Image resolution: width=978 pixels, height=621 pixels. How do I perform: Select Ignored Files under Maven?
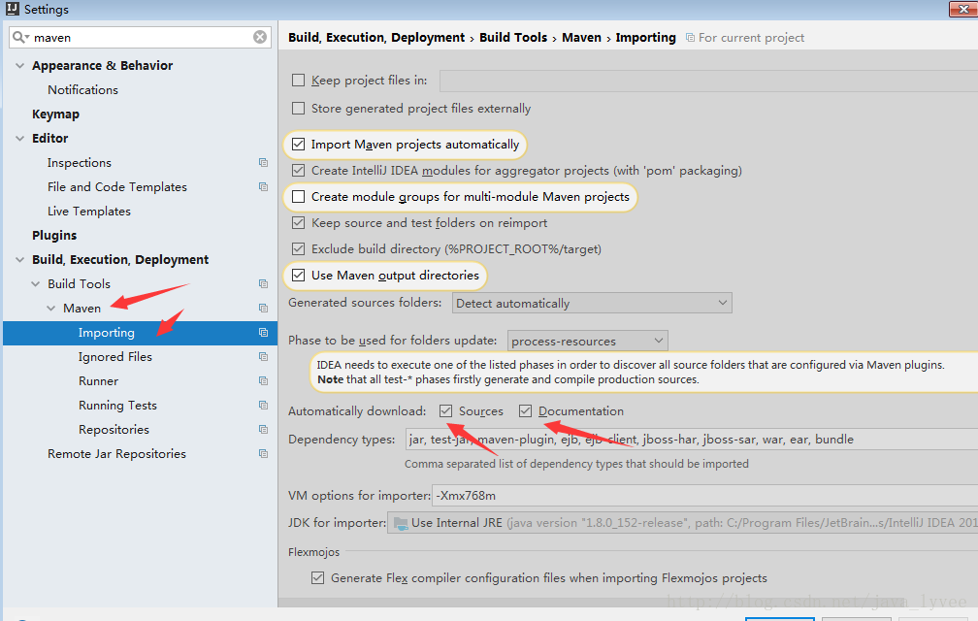[115, 357]
